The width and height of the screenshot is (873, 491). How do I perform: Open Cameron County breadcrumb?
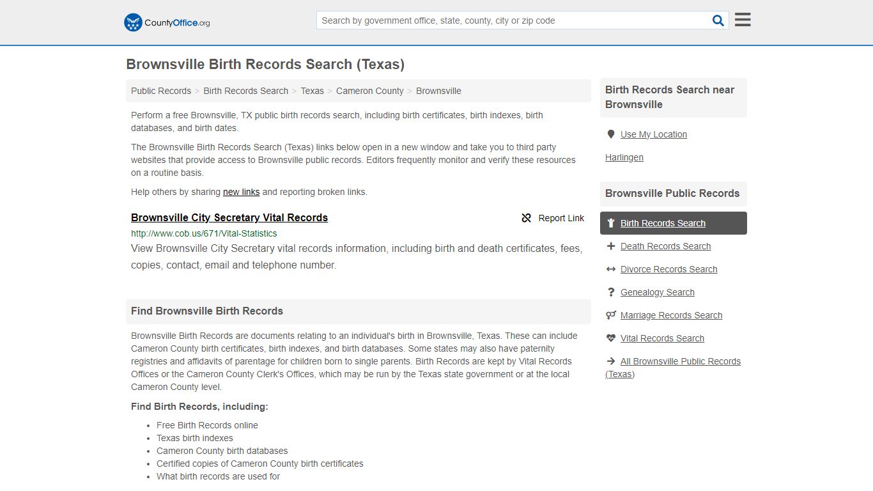pos(370,91)
